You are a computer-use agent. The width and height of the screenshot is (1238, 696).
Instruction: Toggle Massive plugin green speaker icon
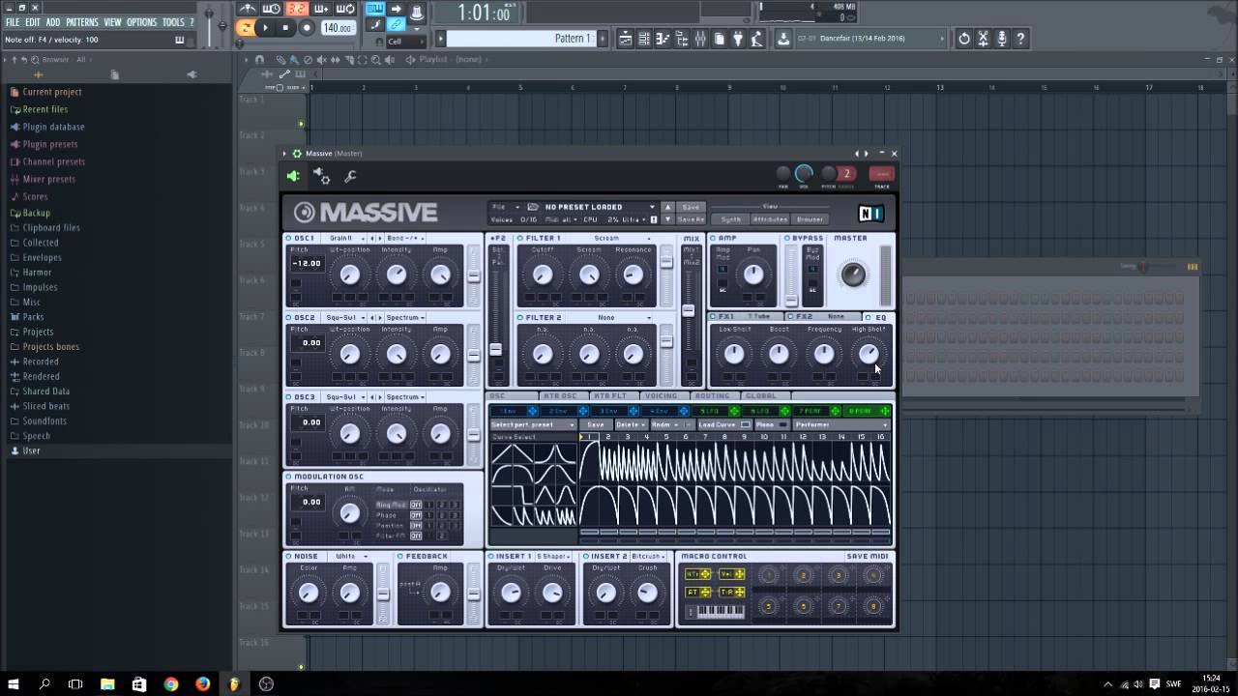click(x=293, y=176)
